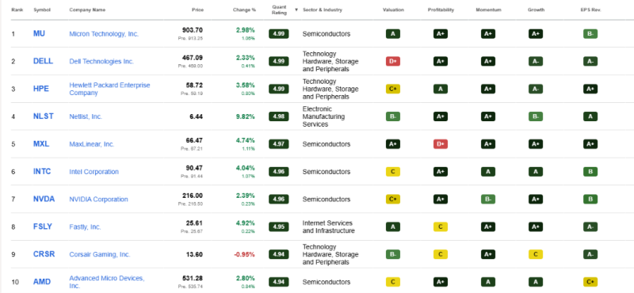Open the INTC ticker symbol link

[42, 171]
